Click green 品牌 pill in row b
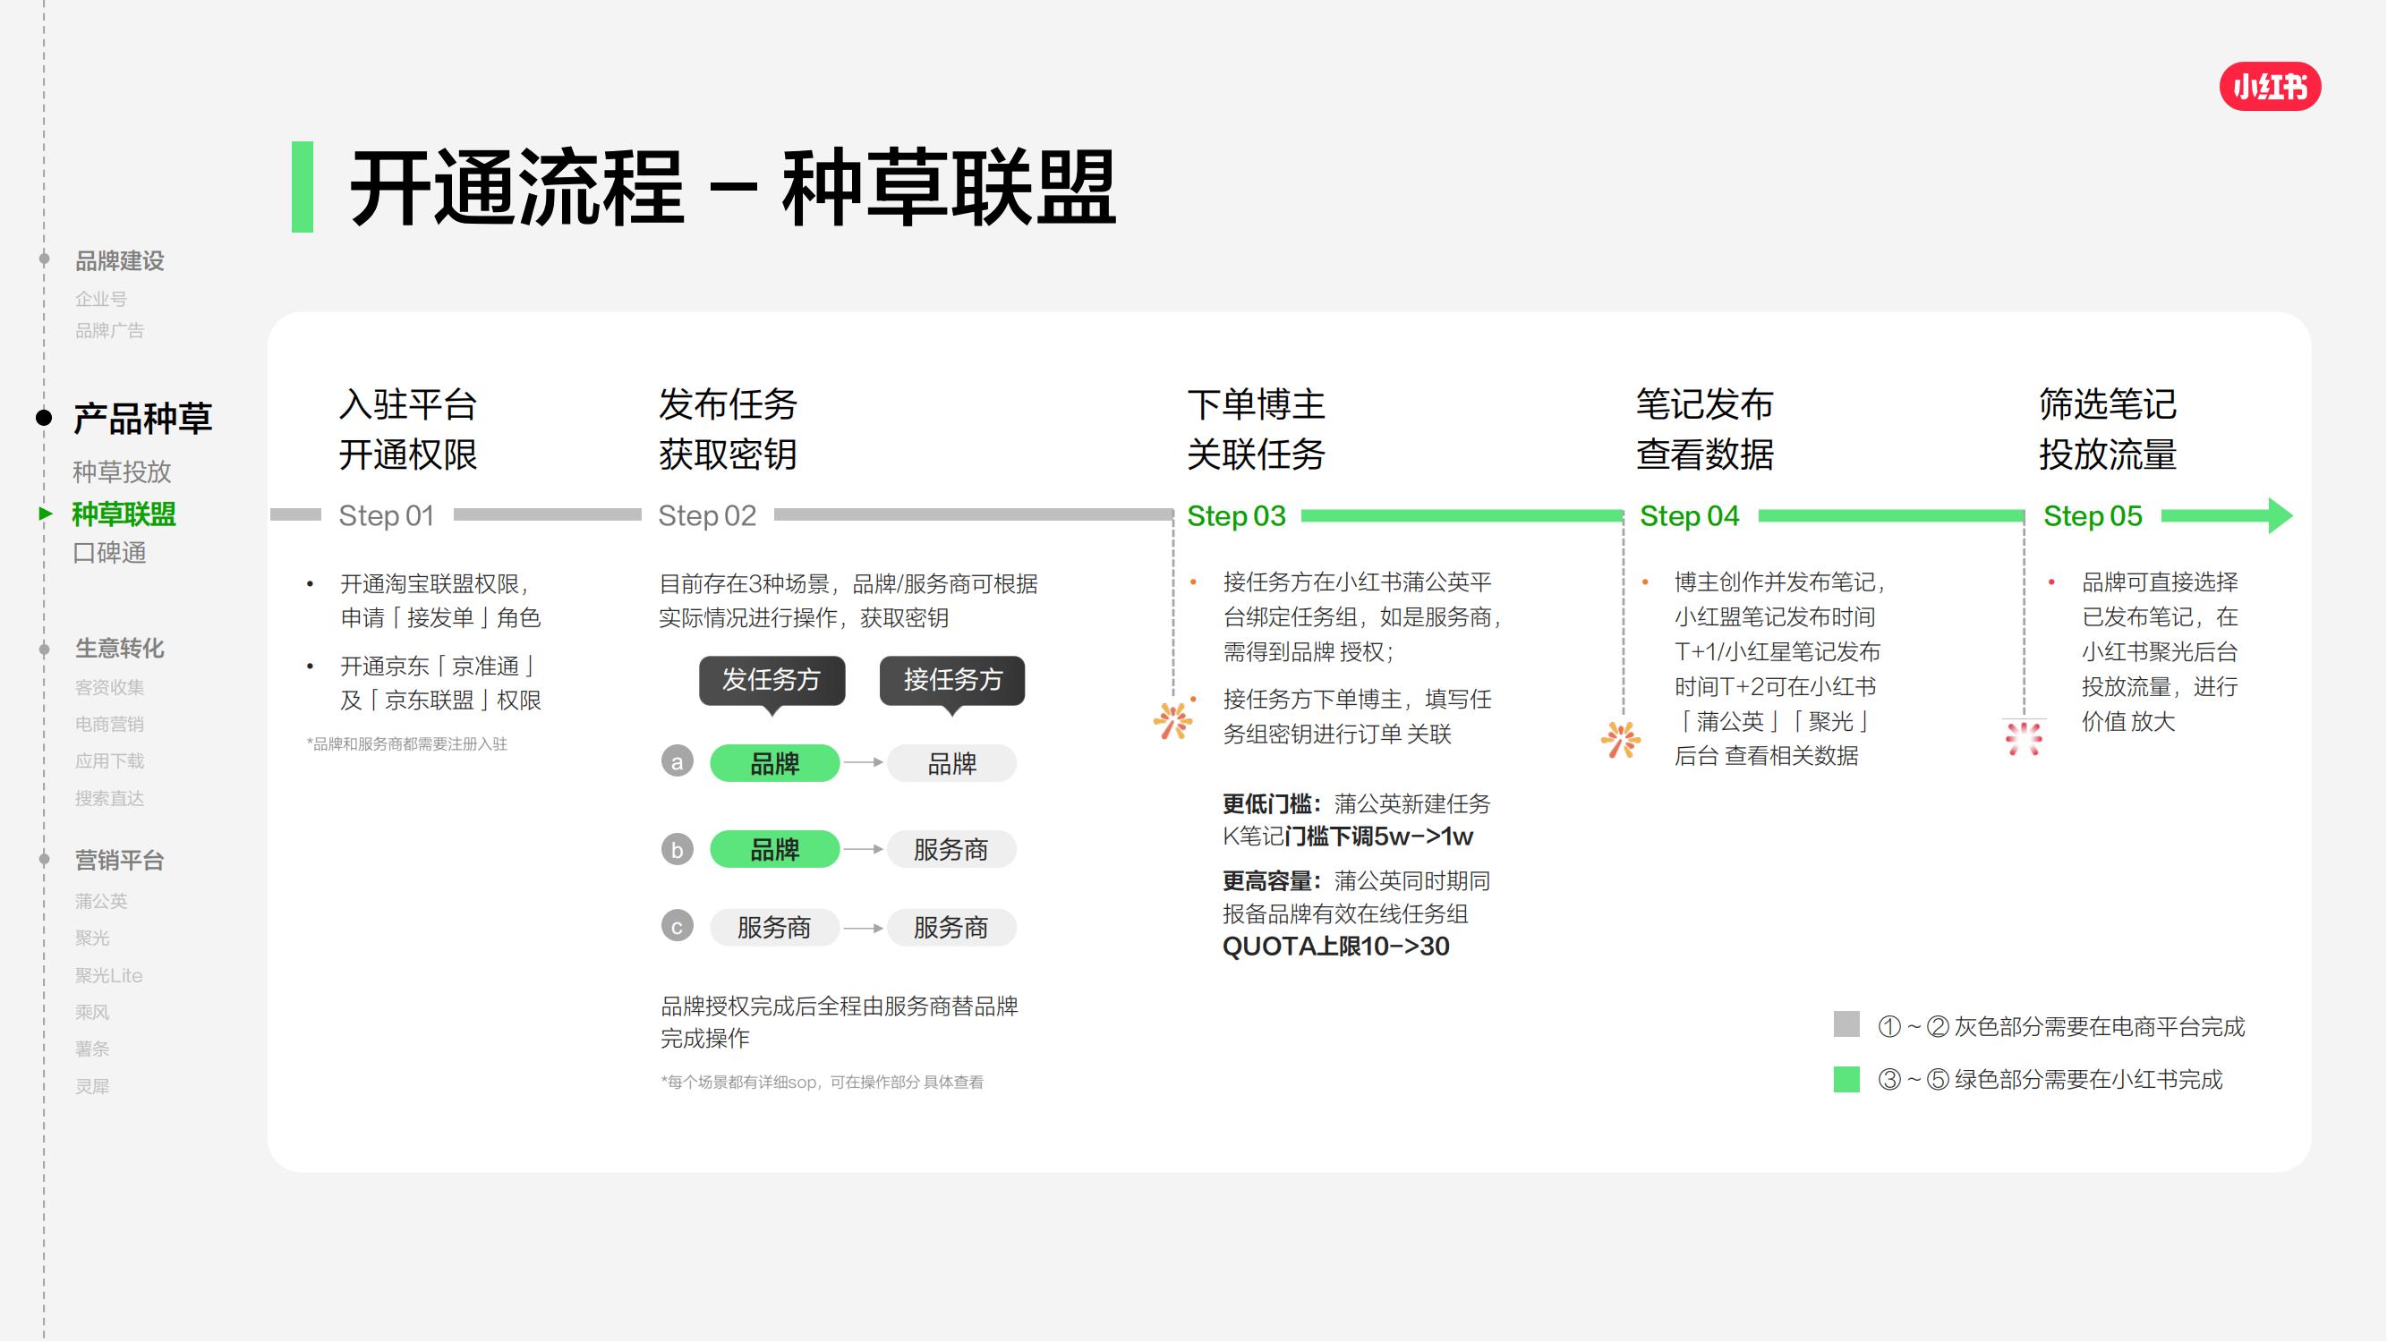2387x1342 pixels. point(775,849)
